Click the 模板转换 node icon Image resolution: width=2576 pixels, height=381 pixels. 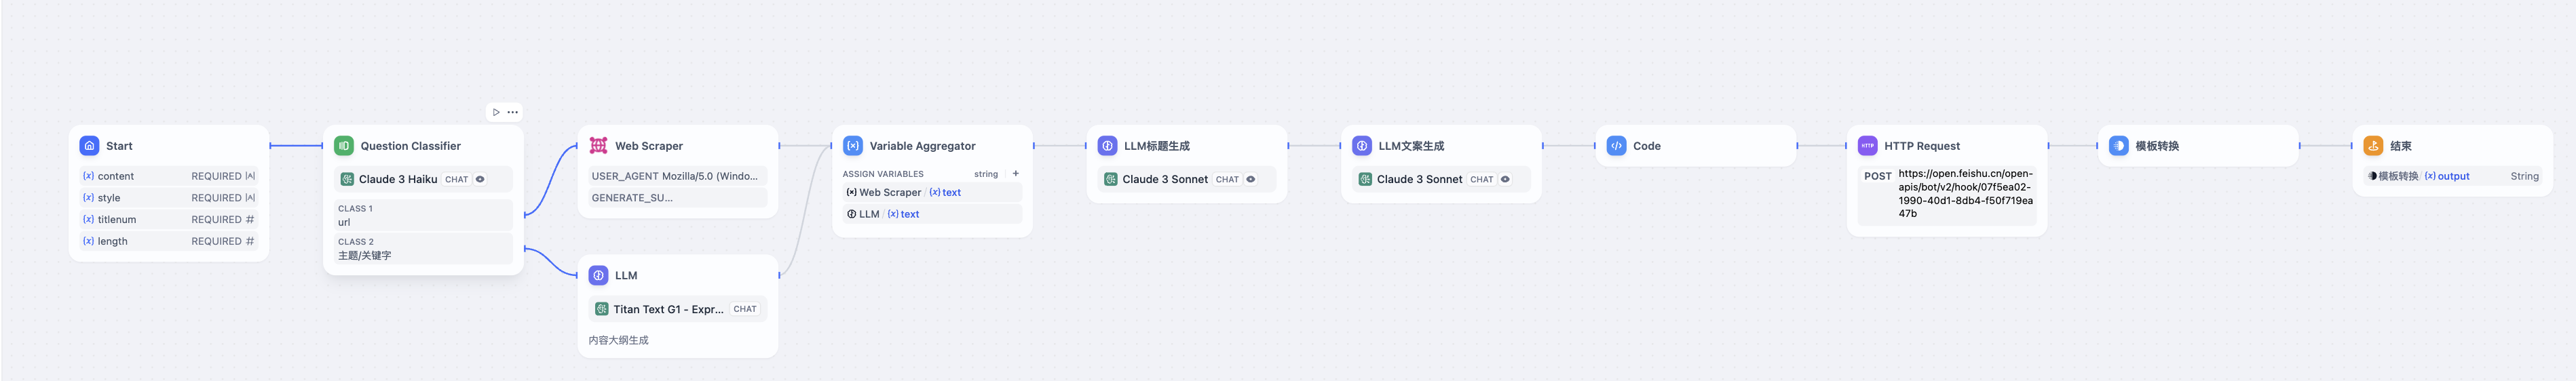click(2118, 146)
